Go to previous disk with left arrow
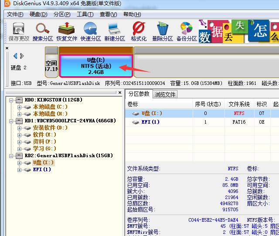 click(x=15, y=56)
